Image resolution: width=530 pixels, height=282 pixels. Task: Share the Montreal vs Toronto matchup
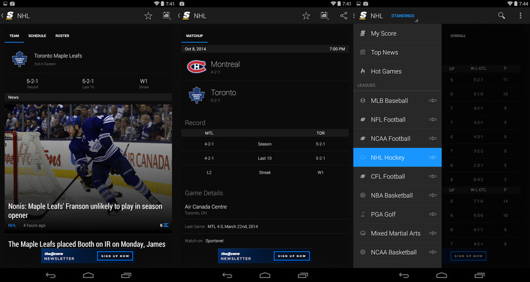(x=343, y=16)
